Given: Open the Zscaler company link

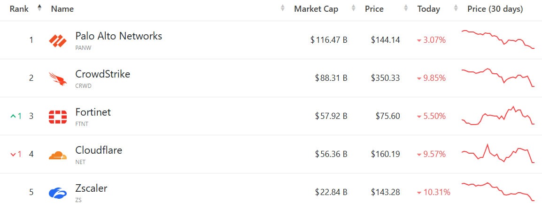Looking at the screenshot, I should [x=91, y=188].
